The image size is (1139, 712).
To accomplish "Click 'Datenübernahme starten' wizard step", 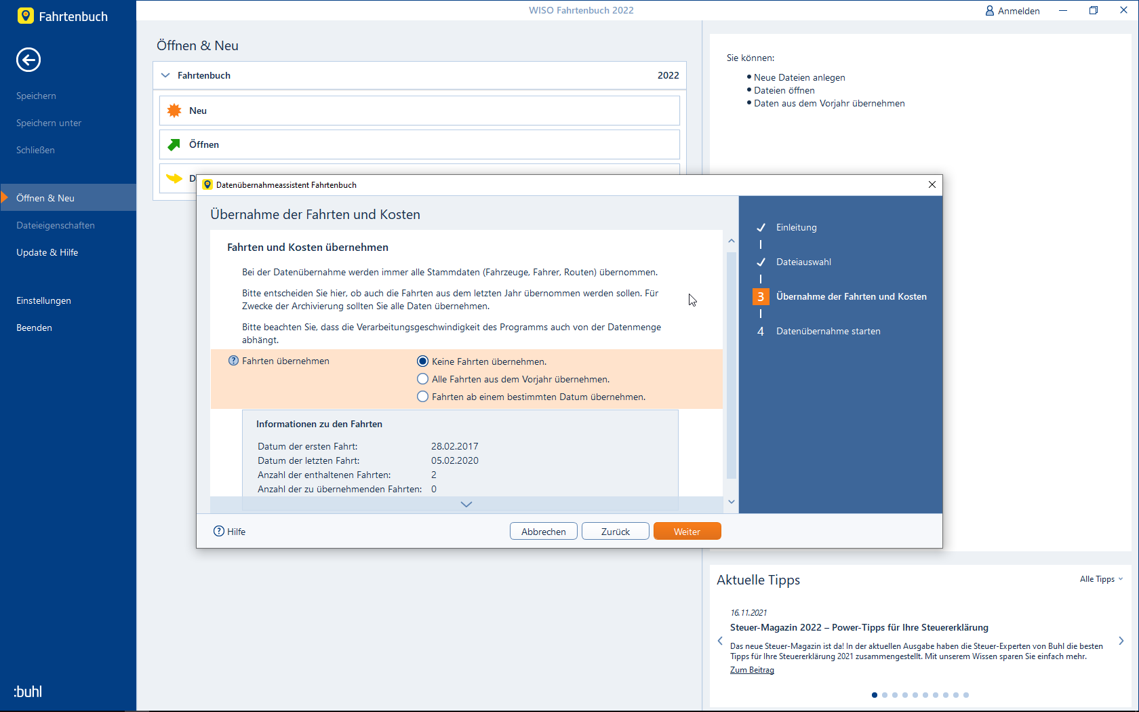I will click(828, 331).
